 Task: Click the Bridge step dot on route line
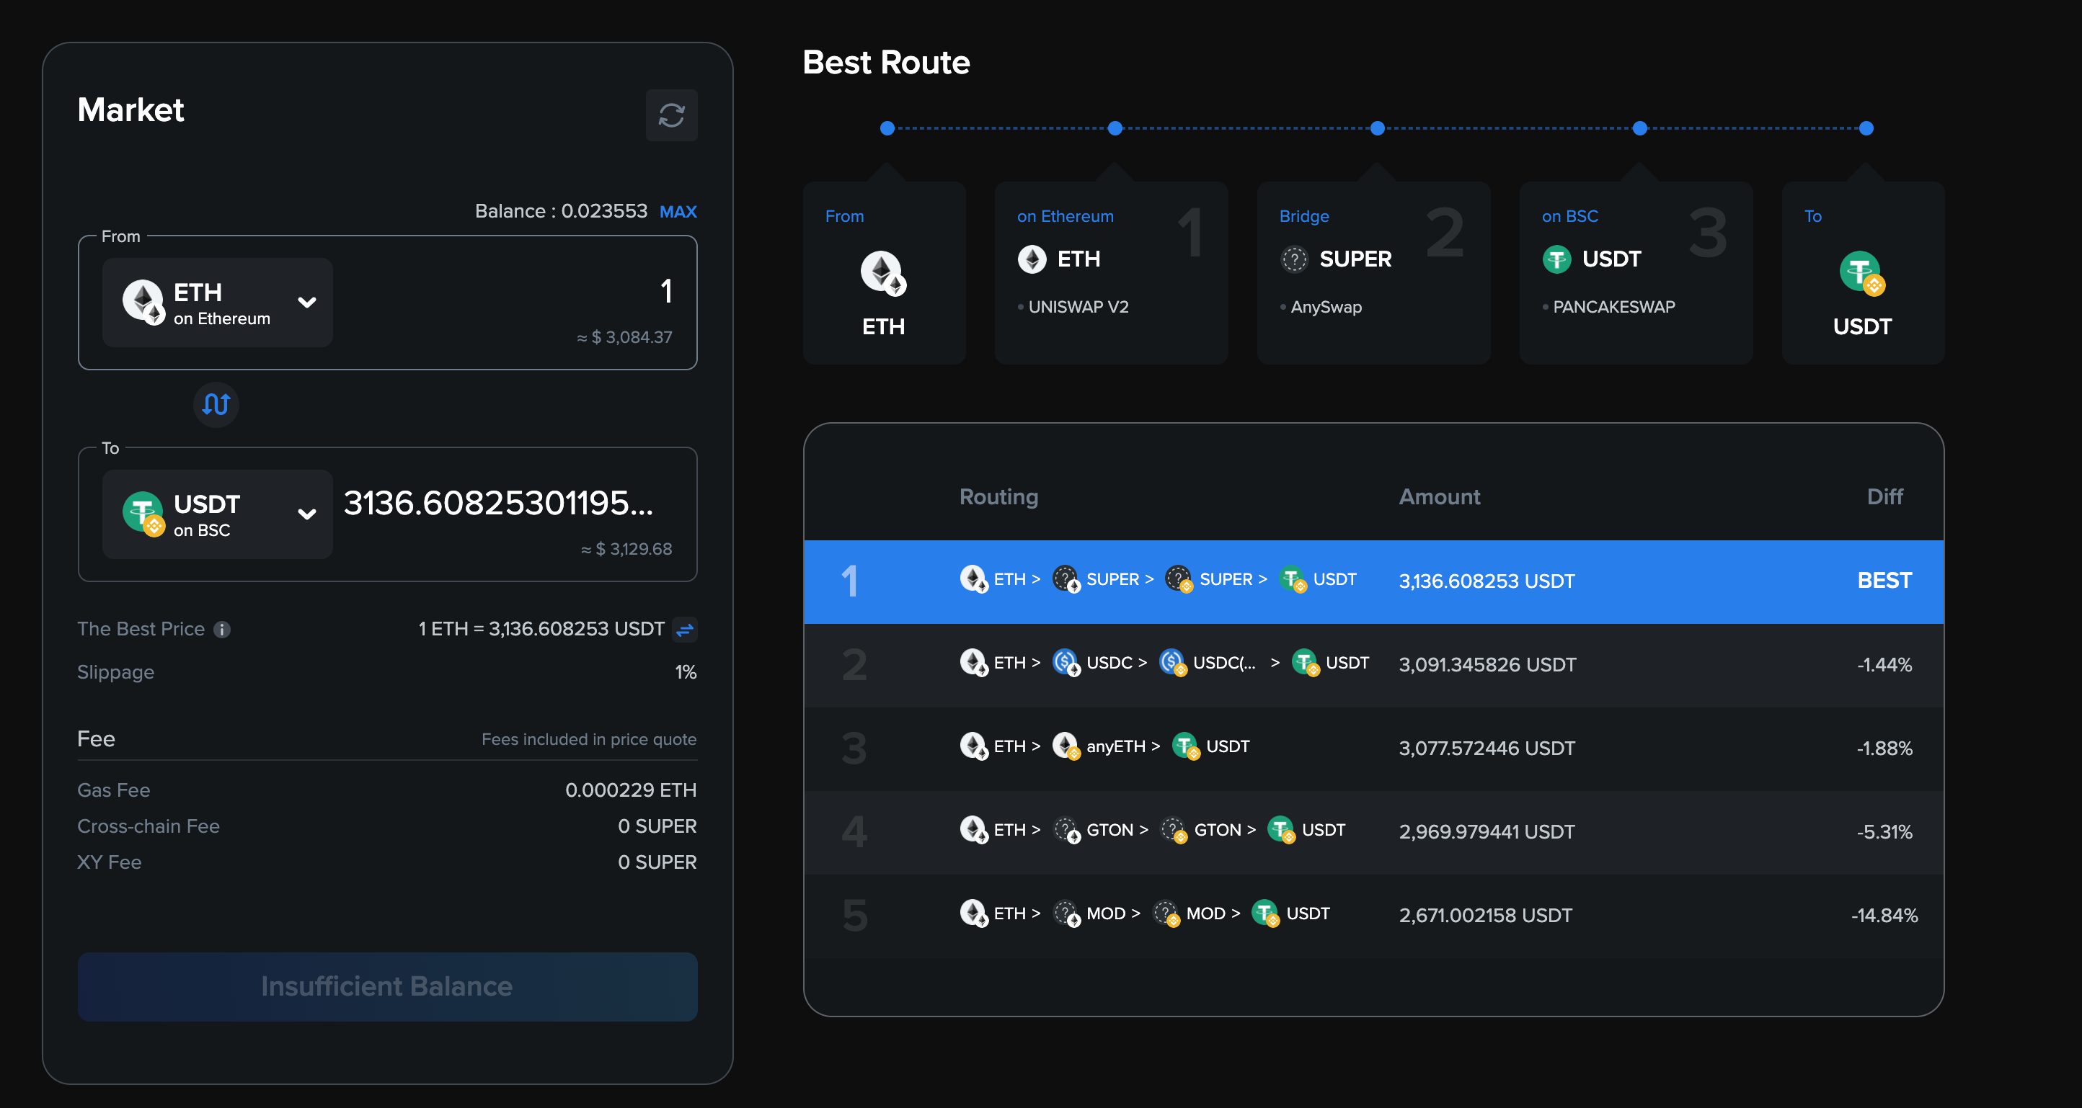click(x=1377, y=128)
